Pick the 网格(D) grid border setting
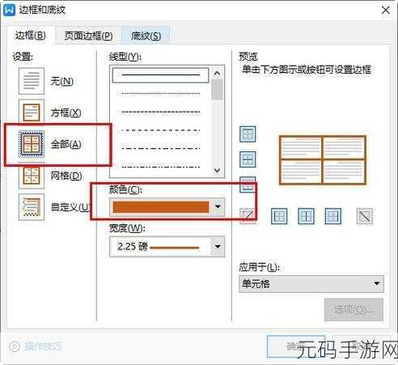398x365 pixels. (32, 176)
